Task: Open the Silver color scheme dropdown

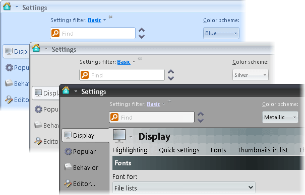Action: pos(251,75)
